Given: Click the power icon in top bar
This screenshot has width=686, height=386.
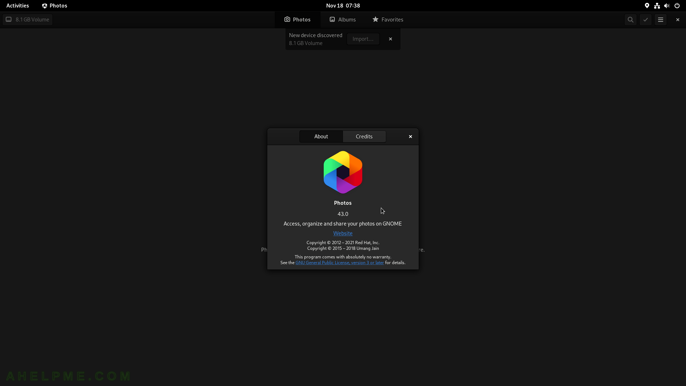Looking at the screenshot, I should [677, 6].
